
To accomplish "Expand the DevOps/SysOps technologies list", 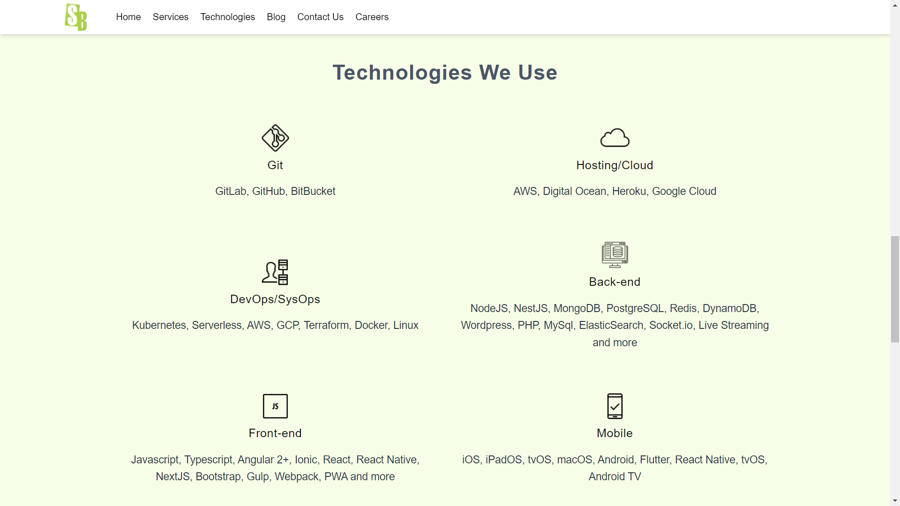I will pyautogui.click(x=275, y=324).
